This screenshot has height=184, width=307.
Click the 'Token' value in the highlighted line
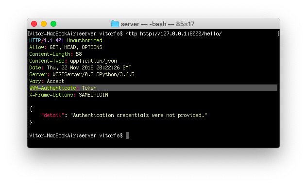tap(89, 88)
